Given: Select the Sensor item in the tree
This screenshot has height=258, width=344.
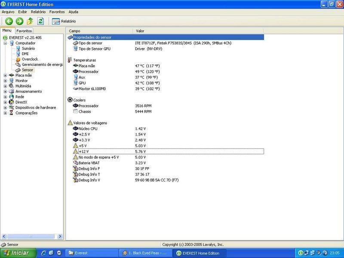Looking at the screenshot, I should point(28,70).
